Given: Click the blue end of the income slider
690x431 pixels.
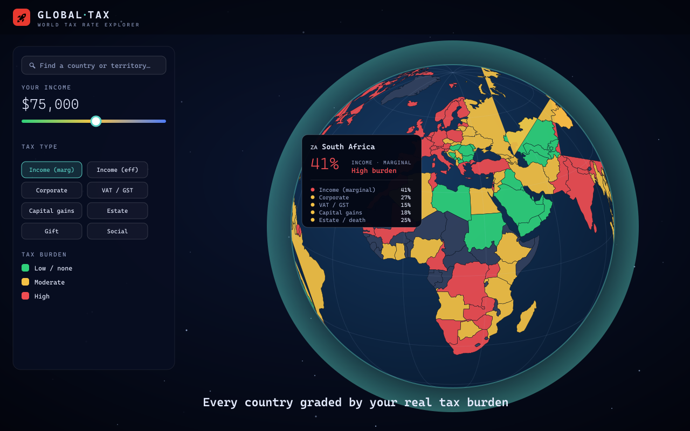Looking at the screenshot, I should point(164,121).
